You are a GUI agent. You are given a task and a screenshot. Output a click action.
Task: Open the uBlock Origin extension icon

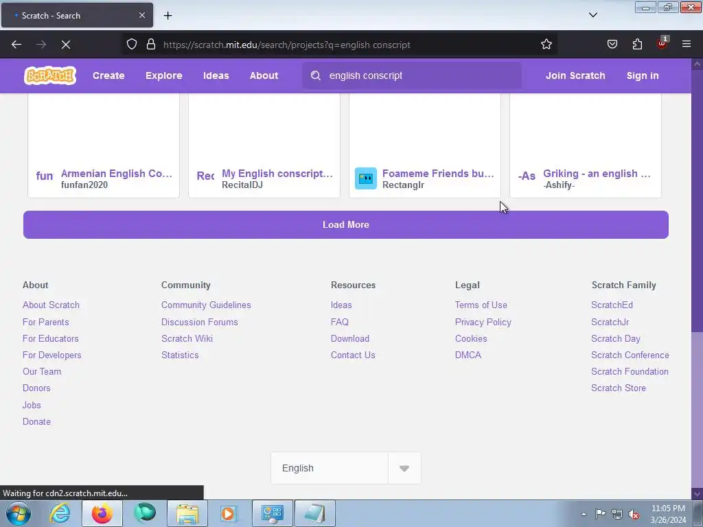(662, 43)
